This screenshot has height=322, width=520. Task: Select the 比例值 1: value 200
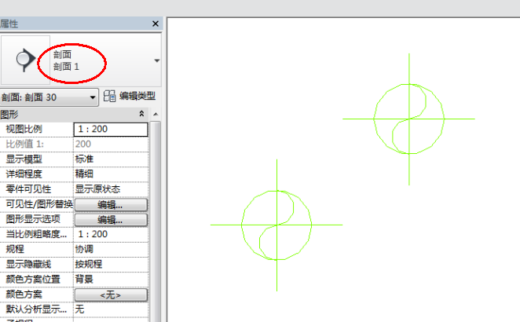tap(111, 145)
